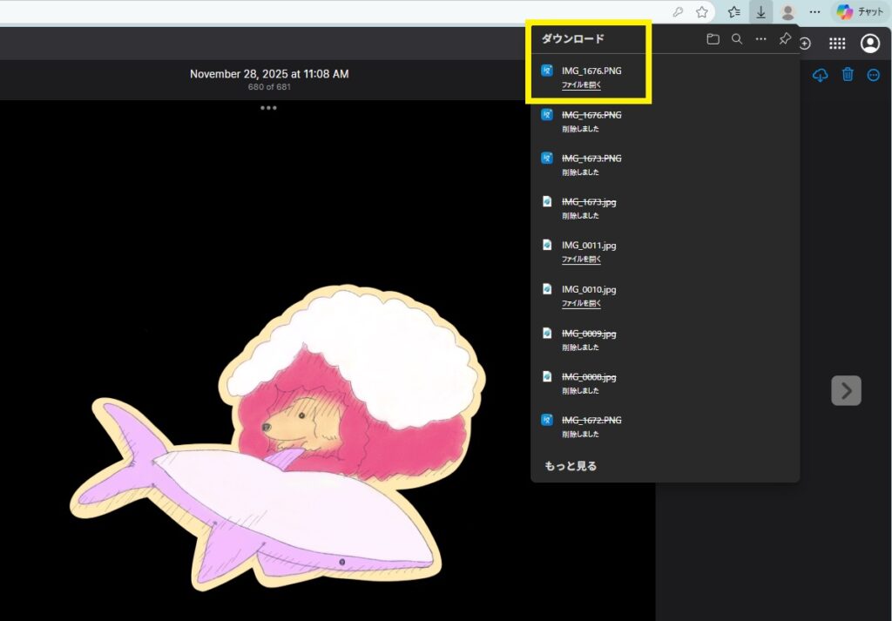Click the password key icon
892x621 pixels.
pyautogui.click(x=678, y=12)
